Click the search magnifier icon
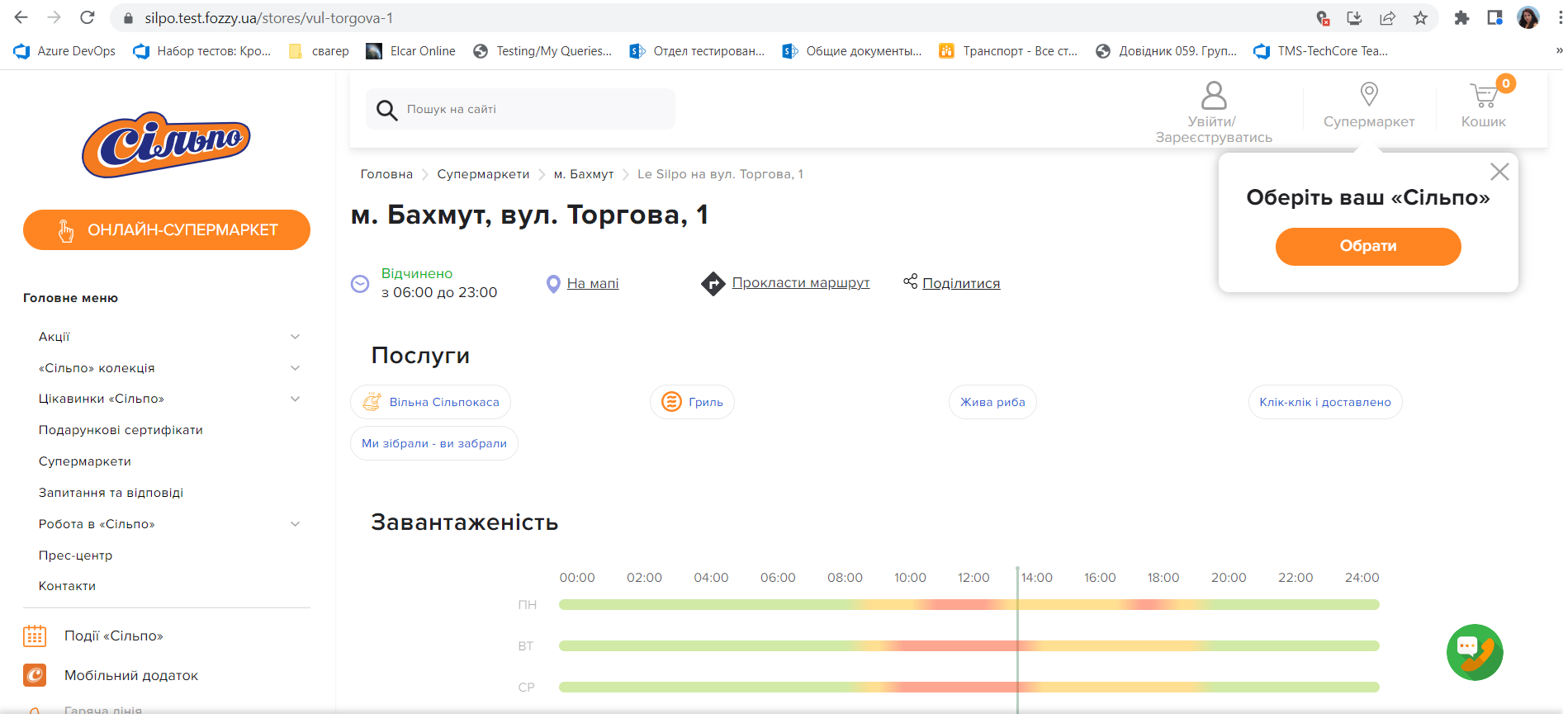Screen dimensions: 1563x723 coord(386,110)
